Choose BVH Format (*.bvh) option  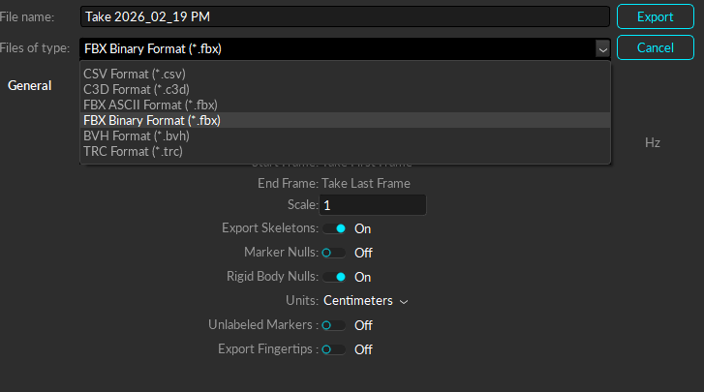click(x=136, y=136)
